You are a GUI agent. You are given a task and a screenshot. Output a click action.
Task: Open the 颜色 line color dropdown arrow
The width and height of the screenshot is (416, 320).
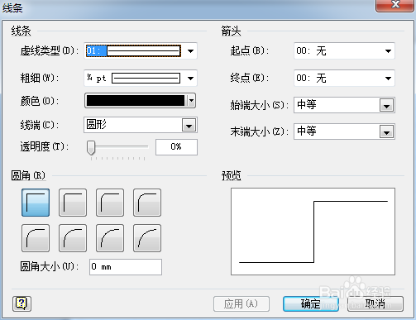click(191, 101)
